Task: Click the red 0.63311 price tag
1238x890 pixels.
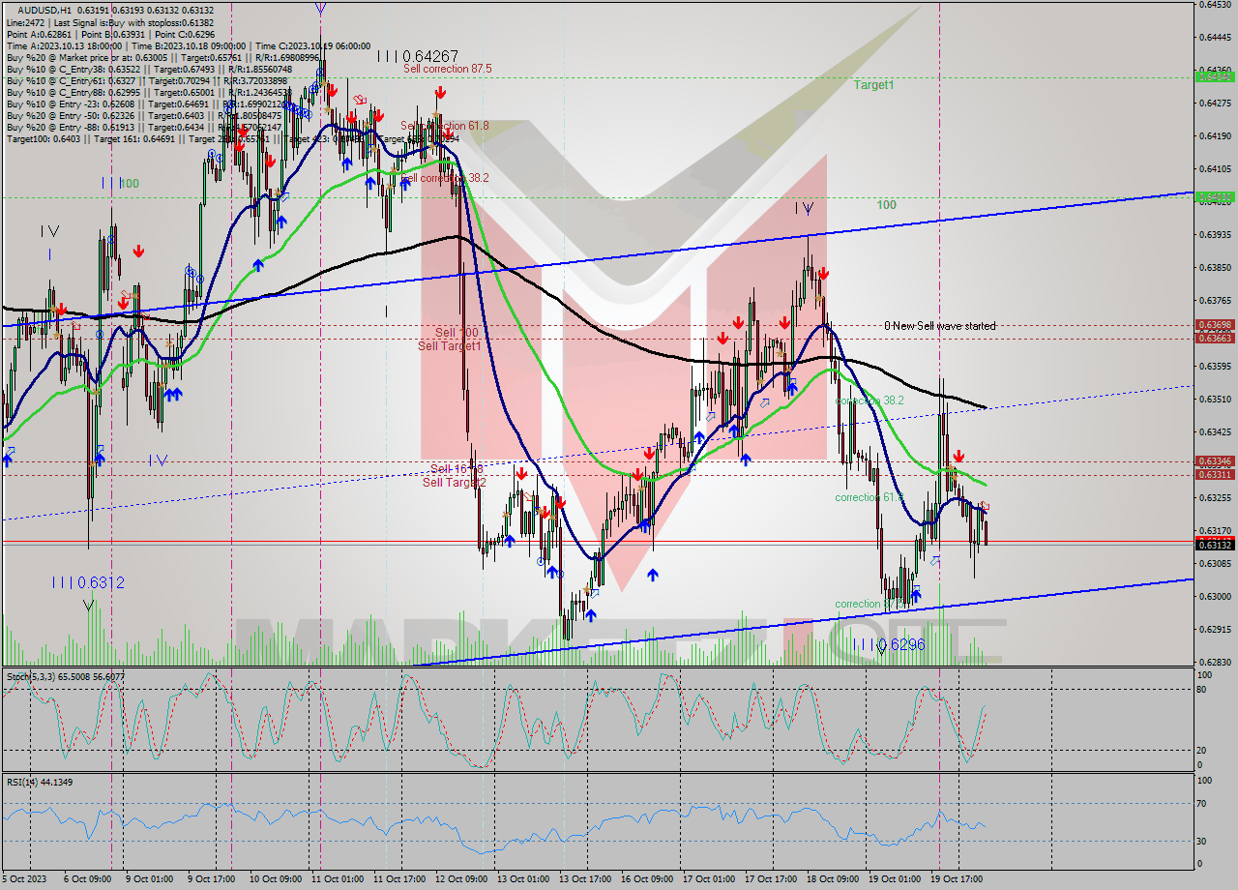Action: (x=1215, y=474)
